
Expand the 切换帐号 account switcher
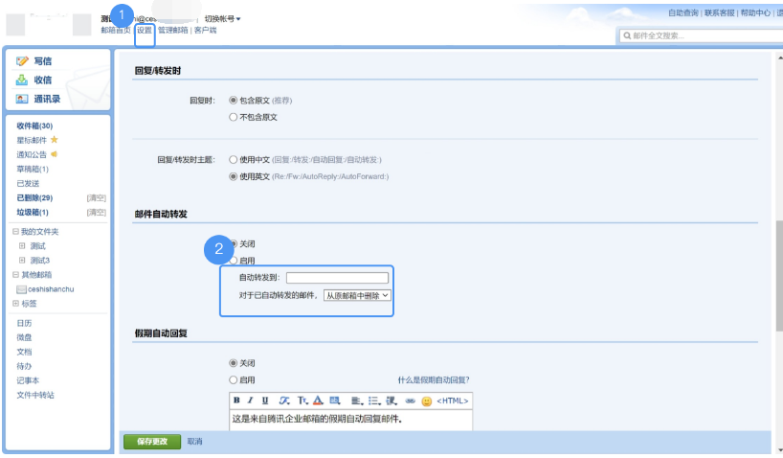coord(222,18)
